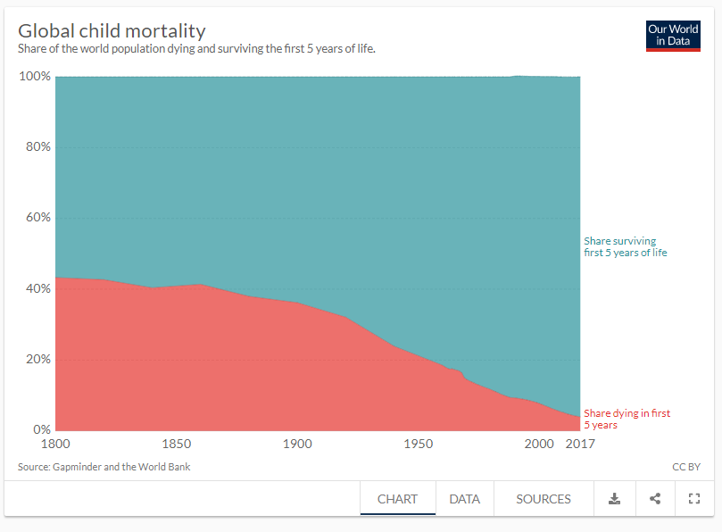This screenshot has height=532, width=722.
Task: Click the Our World in Data logo
Action: [673, 36]
